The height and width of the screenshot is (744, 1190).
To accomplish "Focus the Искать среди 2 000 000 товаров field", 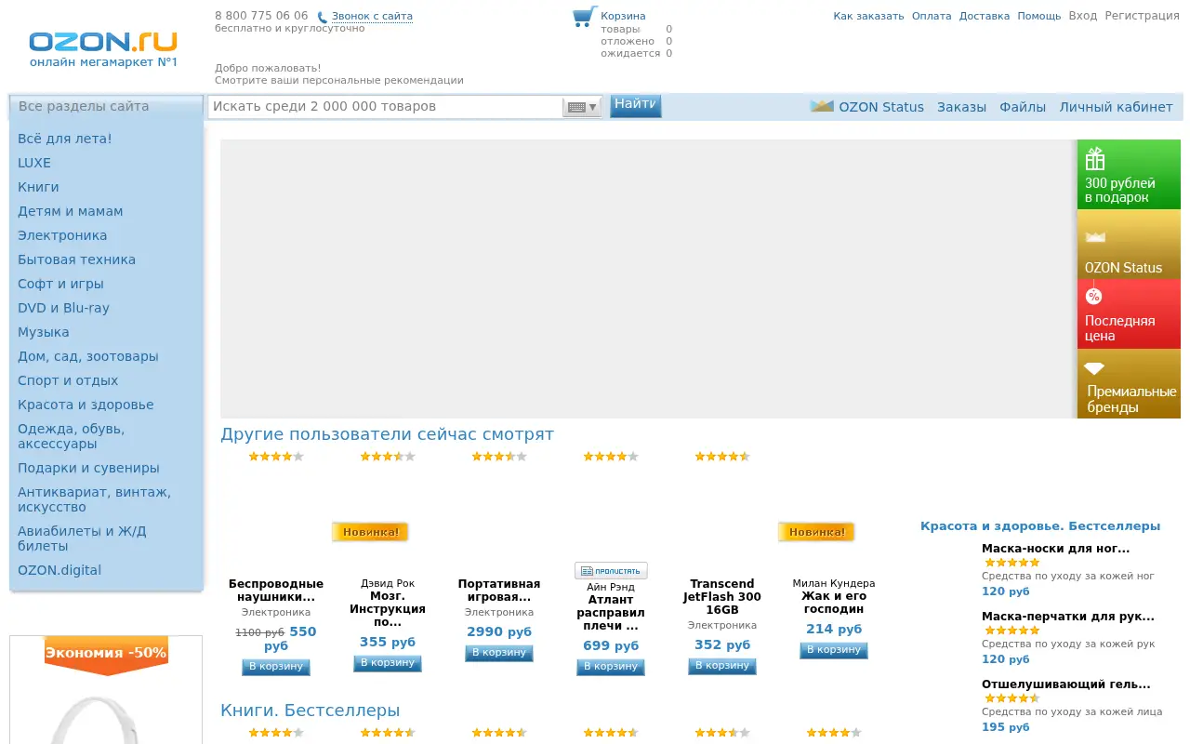I will 385,107.
